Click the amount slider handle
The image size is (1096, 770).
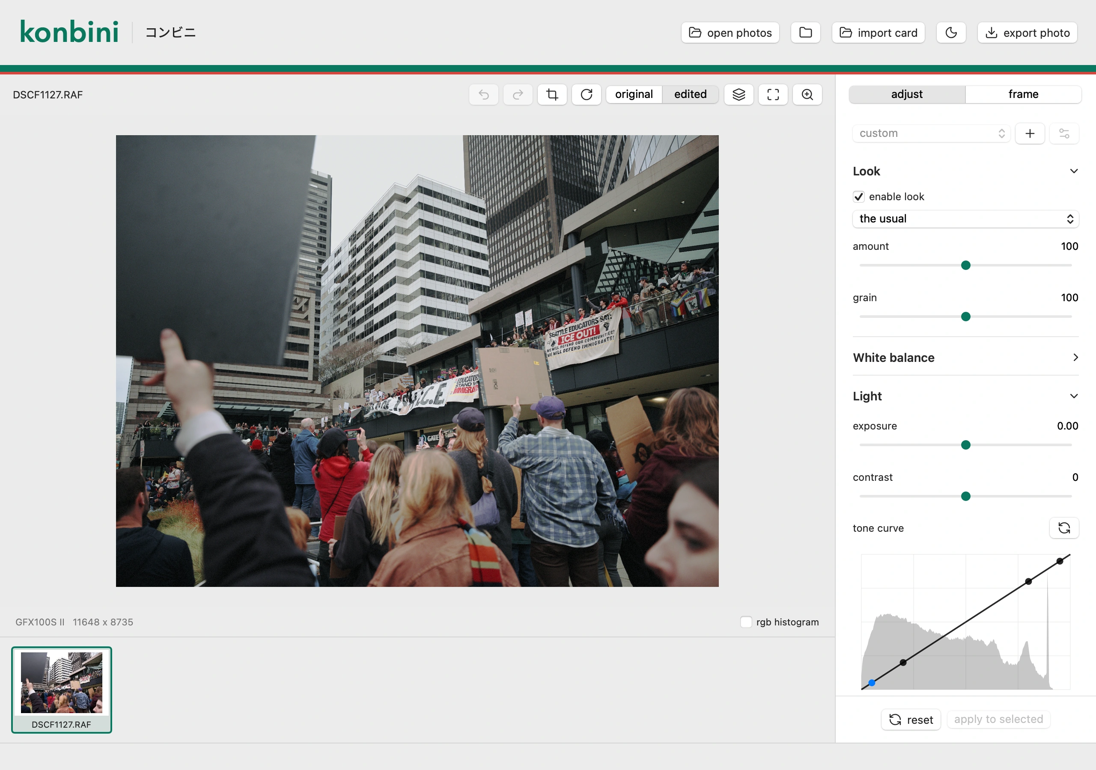[x=966, y=265]
